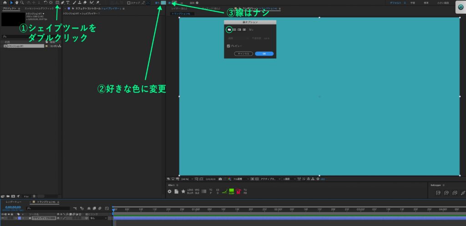Open the parent link dropdown showing なし
This screenshot has width=466, height=226.
click(99, 218)
